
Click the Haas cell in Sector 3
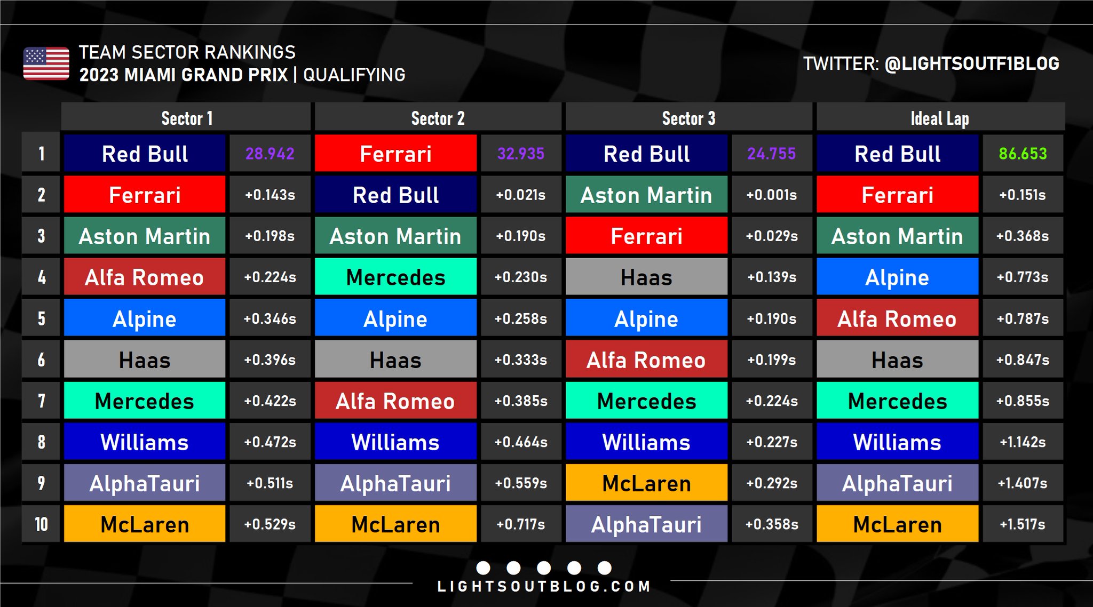[646, 277]
